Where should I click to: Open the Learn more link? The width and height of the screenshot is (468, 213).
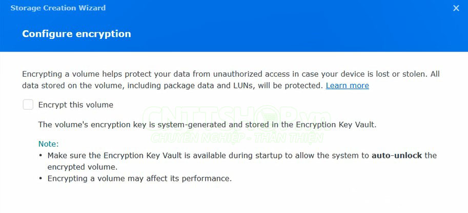(x=347, y=86)
